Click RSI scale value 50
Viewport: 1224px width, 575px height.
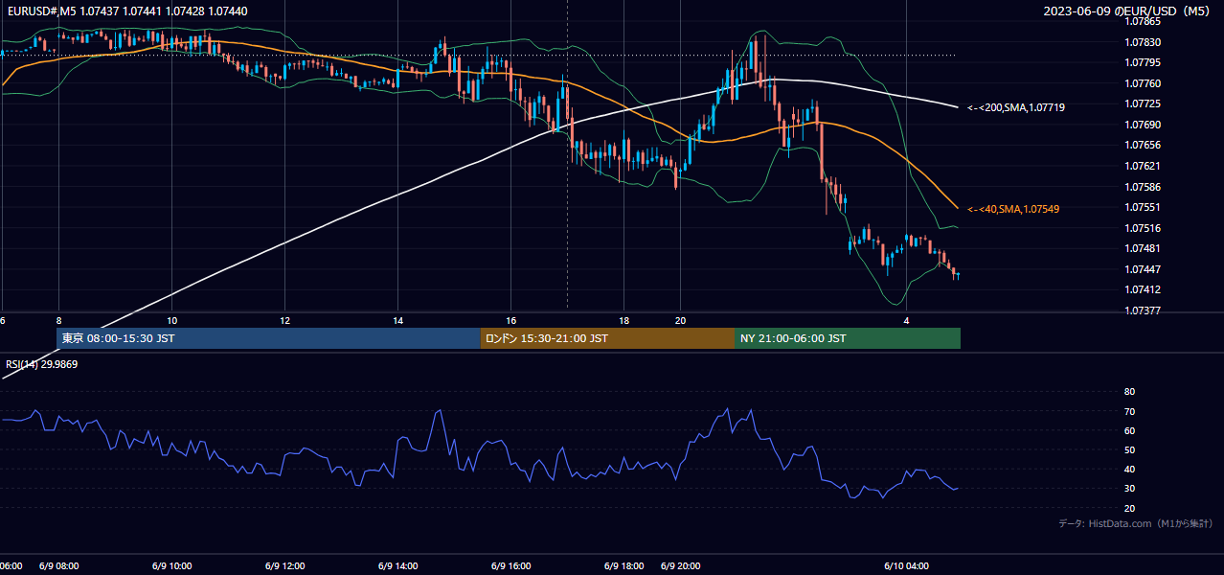coord(1129,449)
